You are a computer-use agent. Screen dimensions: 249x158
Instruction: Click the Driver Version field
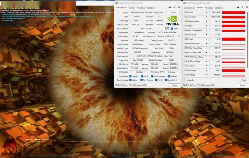coord(154,56)
